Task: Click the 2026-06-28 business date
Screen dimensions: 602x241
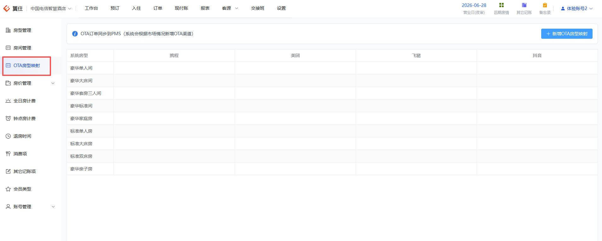Action: (474, 5)
